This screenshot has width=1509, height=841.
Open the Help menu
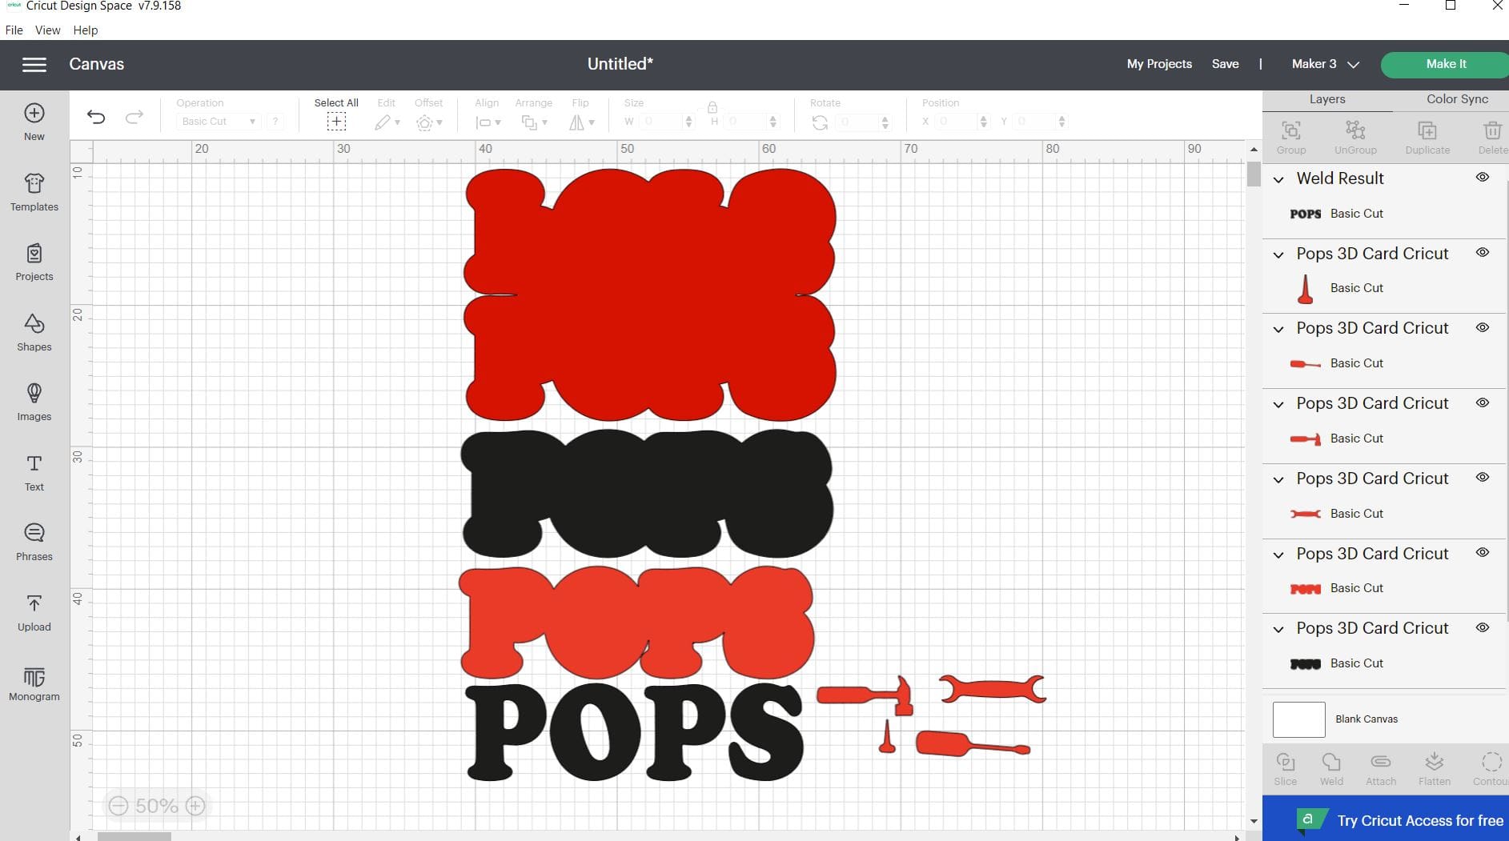85,30
